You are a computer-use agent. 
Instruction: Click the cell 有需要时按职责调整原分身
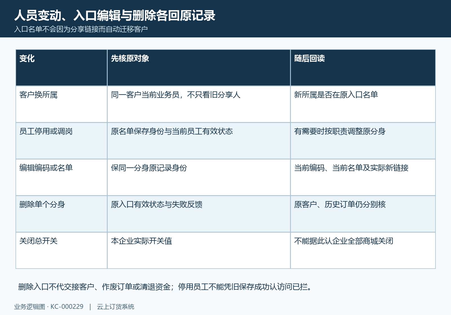[x=363, y=141]
